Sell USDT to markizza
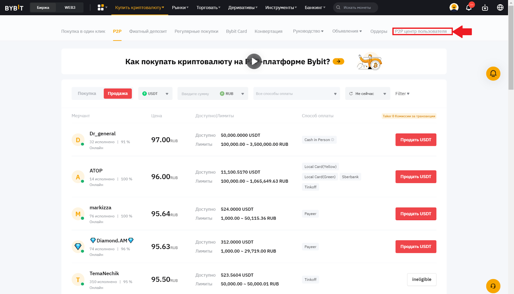The width and height of the screenshot is (514, 294). [416, 214]
